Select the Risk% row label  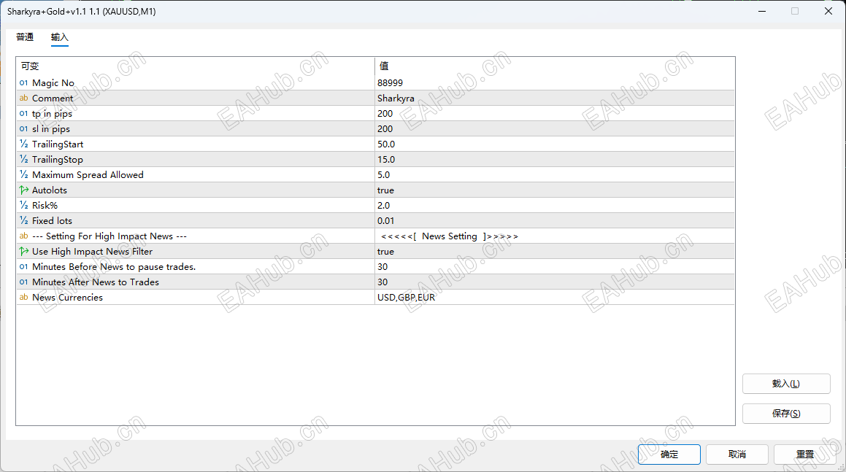(45, 206)
